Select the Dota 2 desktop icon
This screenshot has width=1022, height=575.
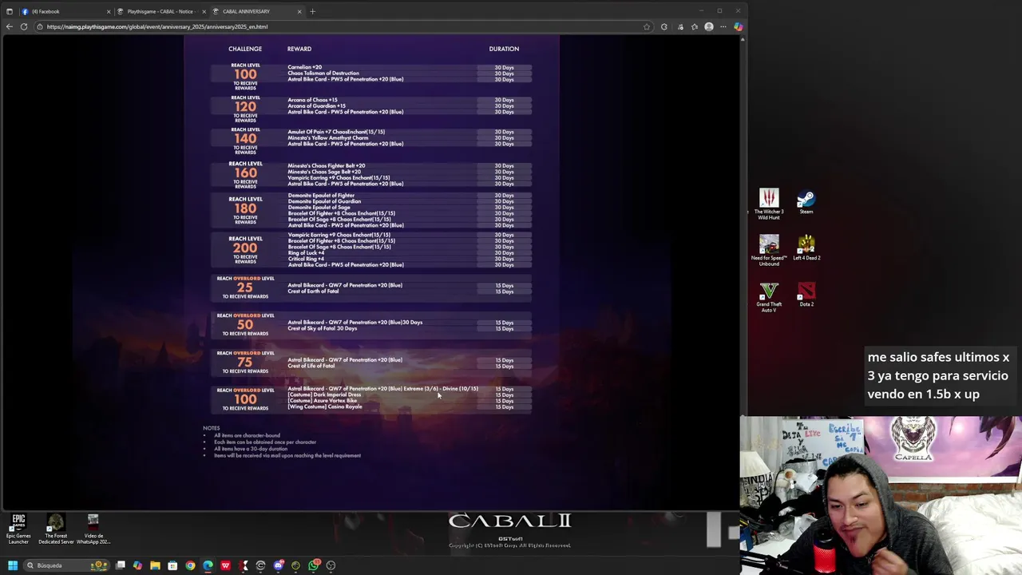(x=806, y=294)
